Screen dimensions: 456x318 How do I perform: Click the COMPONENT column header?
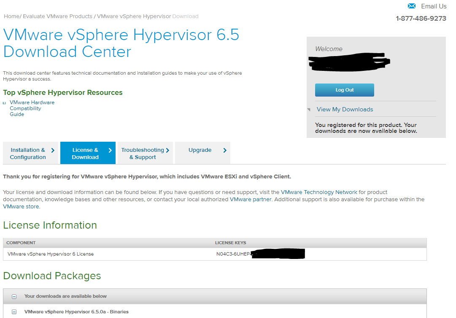(21, 243)
